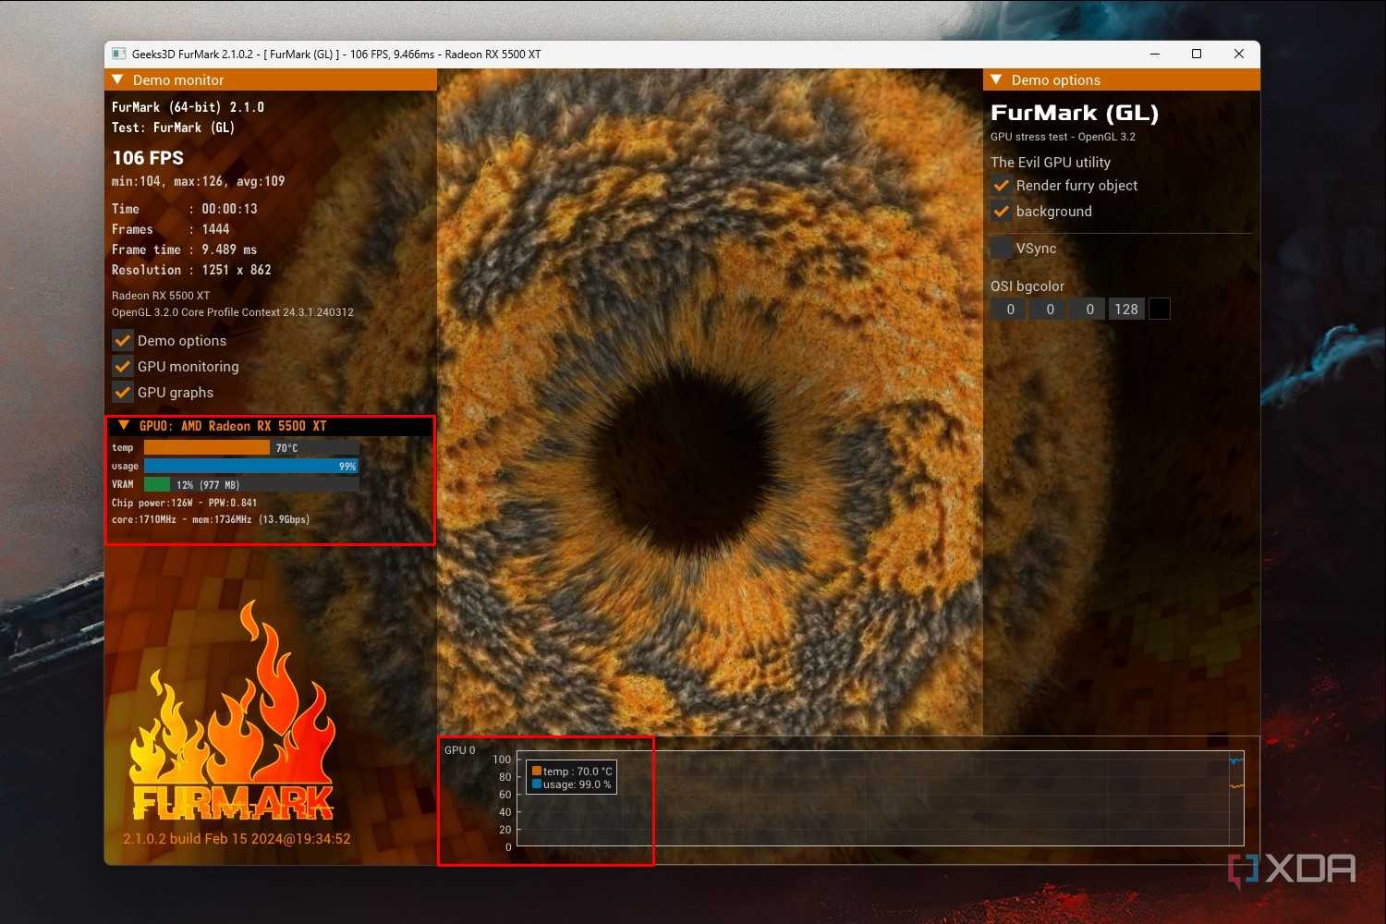This screenshot has width=1386, height=924.
Task: Collapse the Demo options panel triangle
Action: [997, 80]
